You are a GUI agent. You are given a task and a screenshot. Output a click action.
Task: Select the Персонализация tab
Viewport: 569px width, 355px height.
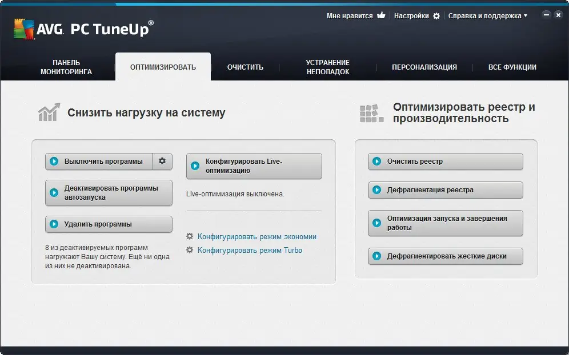(424, 67)
